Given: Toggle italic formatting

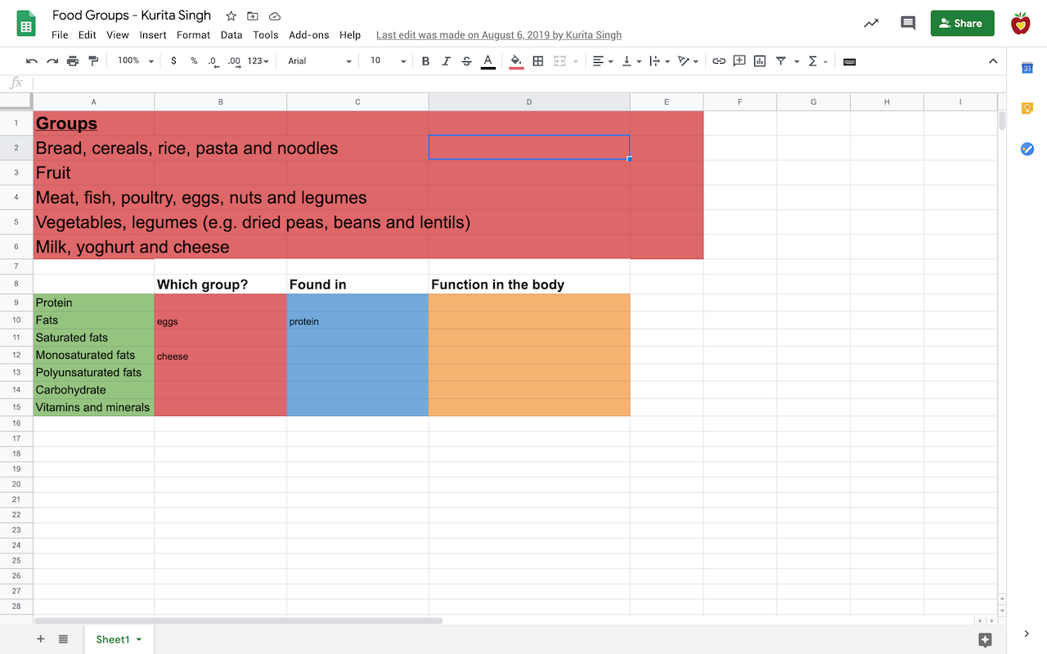Looking at the screenshot, I should pos(446,60).
